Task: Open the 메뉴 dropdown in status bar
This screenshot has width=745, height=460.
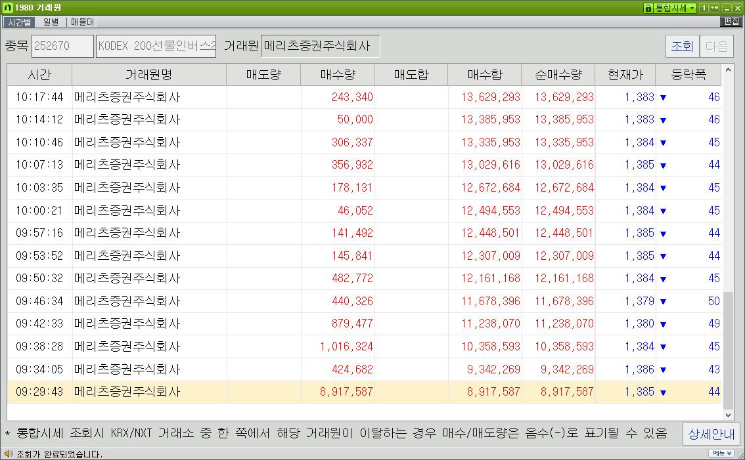Action: pos(721,454)
